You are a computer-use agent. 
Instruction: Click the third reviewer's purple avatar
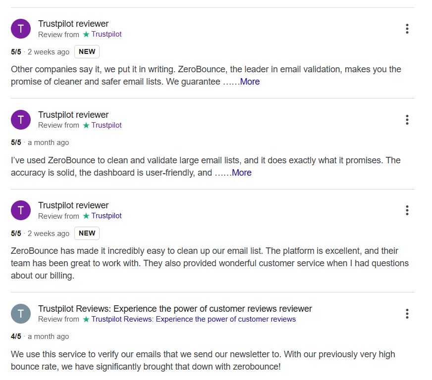click(20, 210)
